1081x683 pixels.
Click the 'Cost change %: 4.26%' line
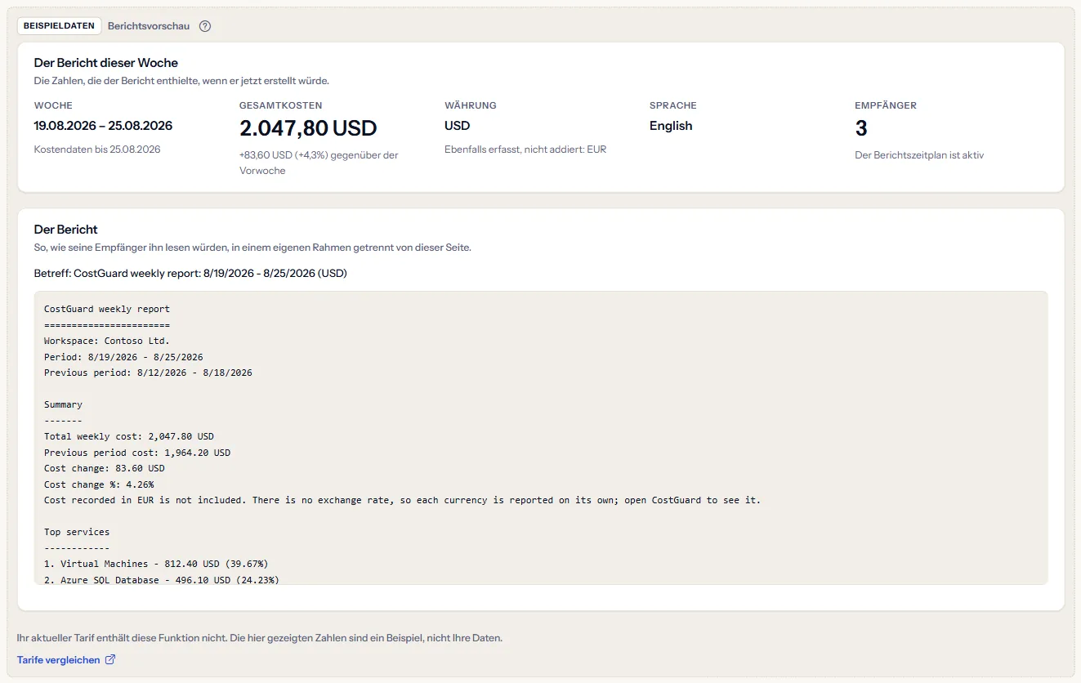click(x=99, y=484)
